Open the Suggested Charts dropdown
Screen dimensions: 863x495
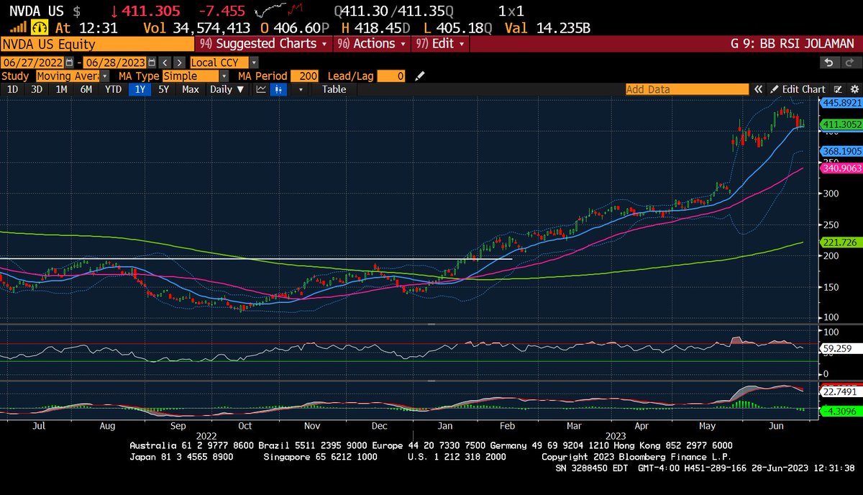coord(264,44)
